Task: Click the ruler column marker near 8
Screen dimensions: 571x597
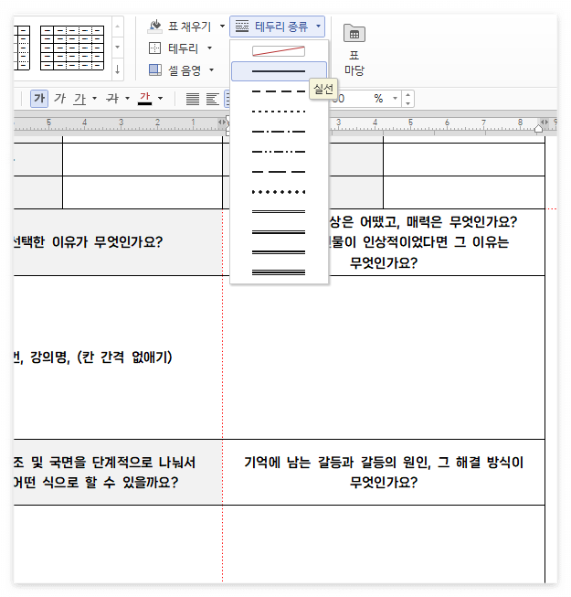Action: 545,122
